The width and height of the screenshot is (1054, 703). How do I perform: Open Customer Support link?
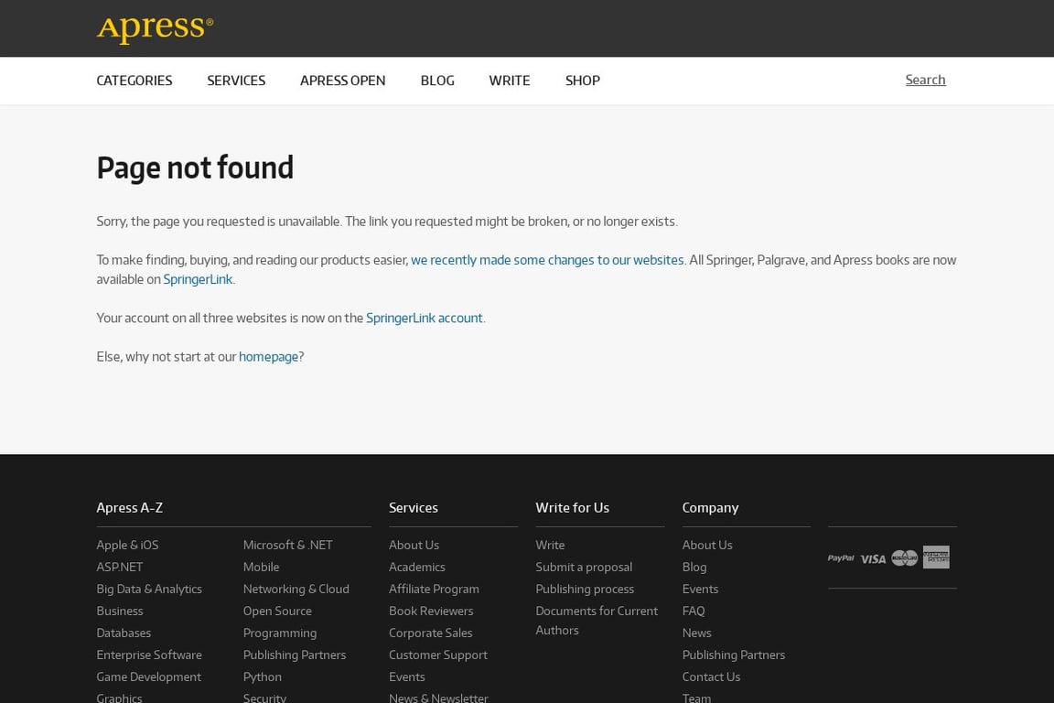(438, 655)
